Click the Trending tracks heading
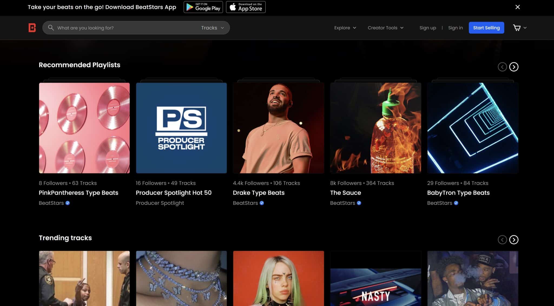554x306 pixels. [65, 238]
